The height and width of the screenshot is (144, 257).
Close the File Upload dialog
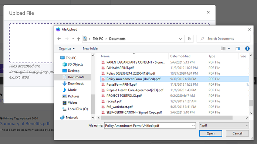coord(249,29)
